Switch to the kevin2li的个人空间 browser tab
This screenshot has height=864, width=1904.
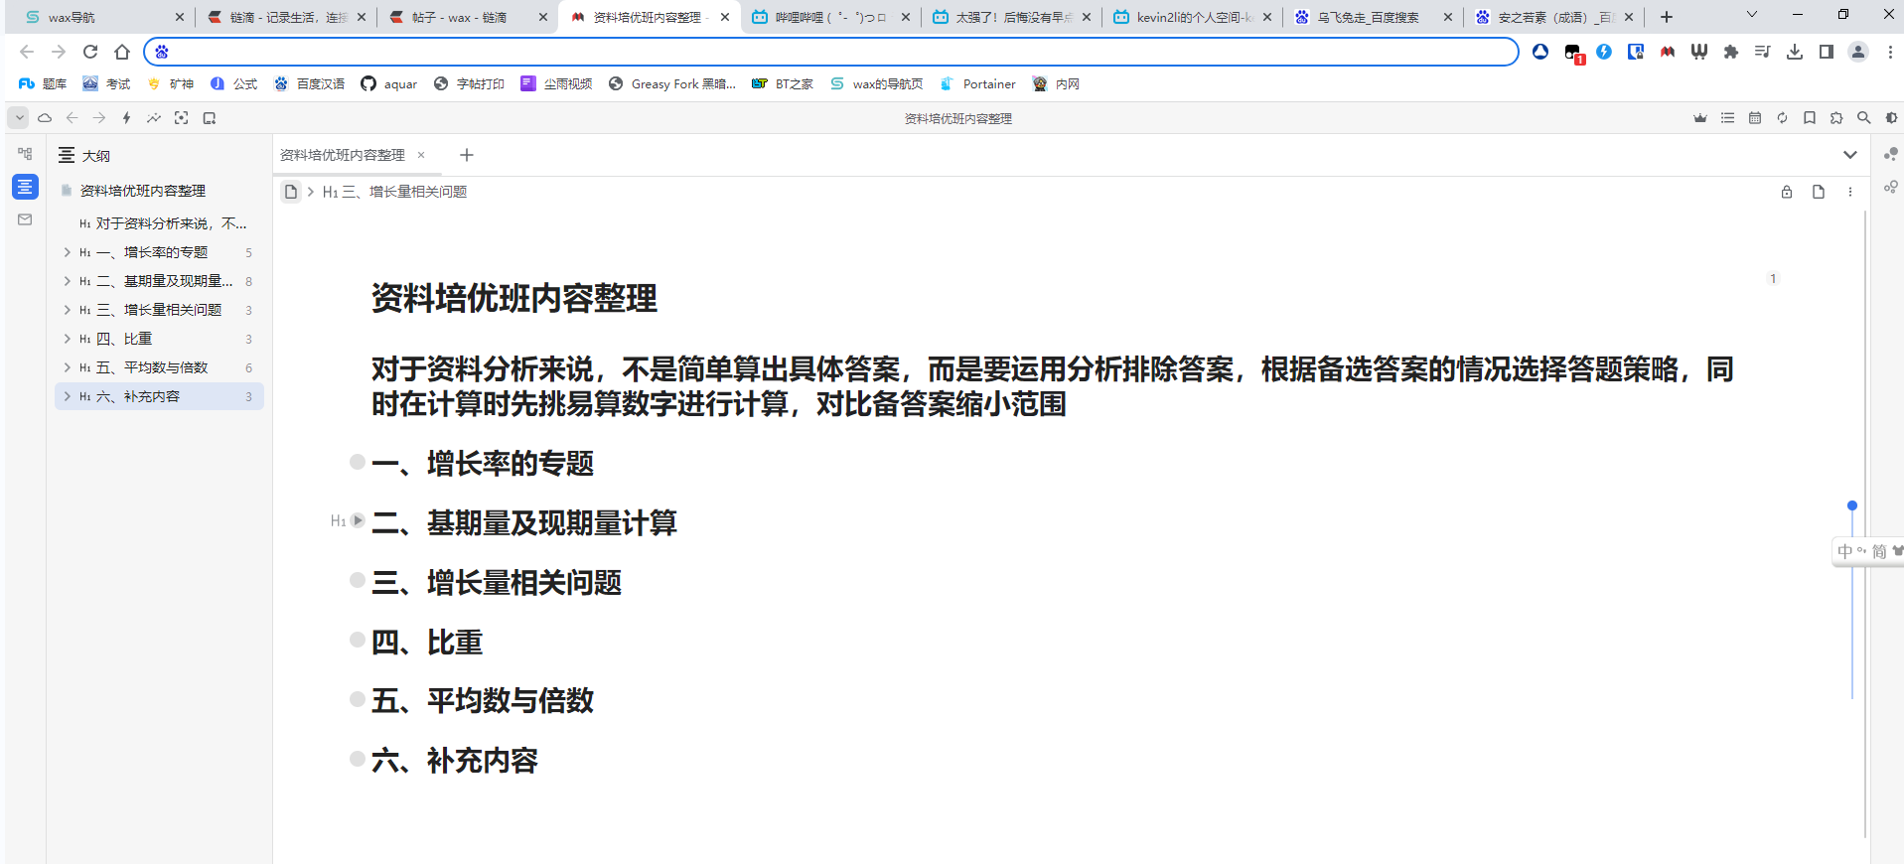[1192, 17]
